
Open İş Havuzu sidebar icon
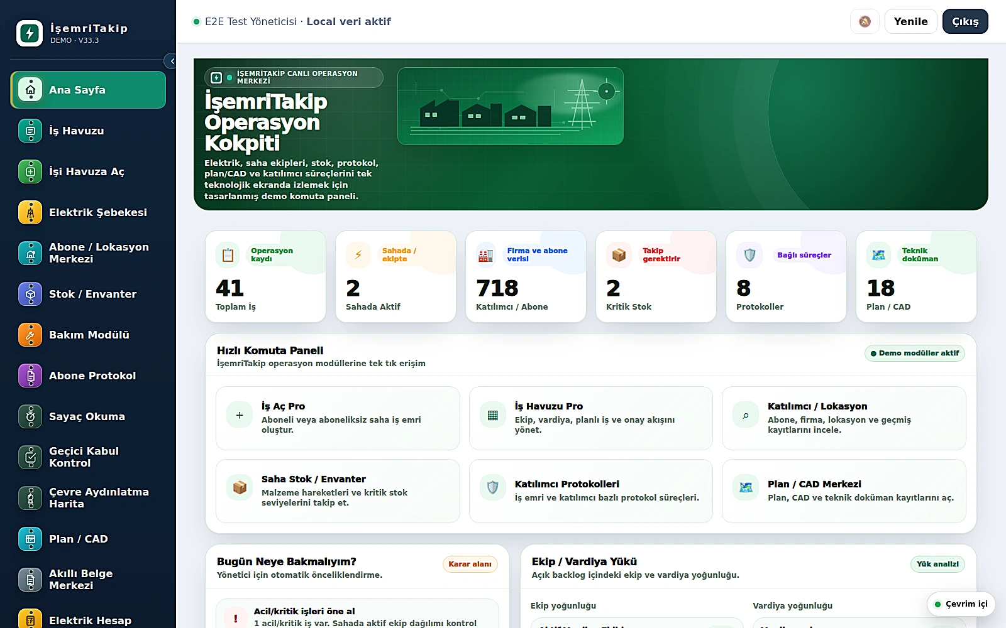[30, 131]
